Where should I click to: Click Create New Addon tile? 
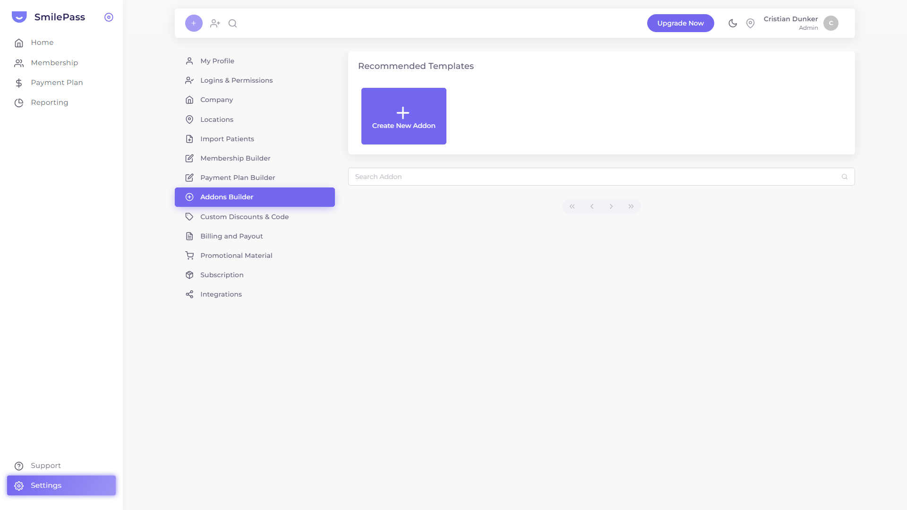click(x=403, y=116)
